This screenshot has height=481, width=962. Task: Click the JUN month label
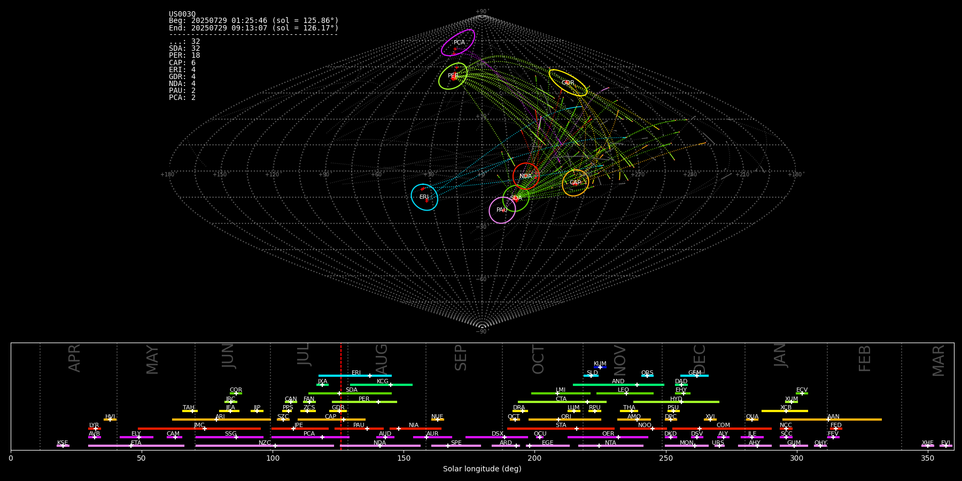coord(228,356)
